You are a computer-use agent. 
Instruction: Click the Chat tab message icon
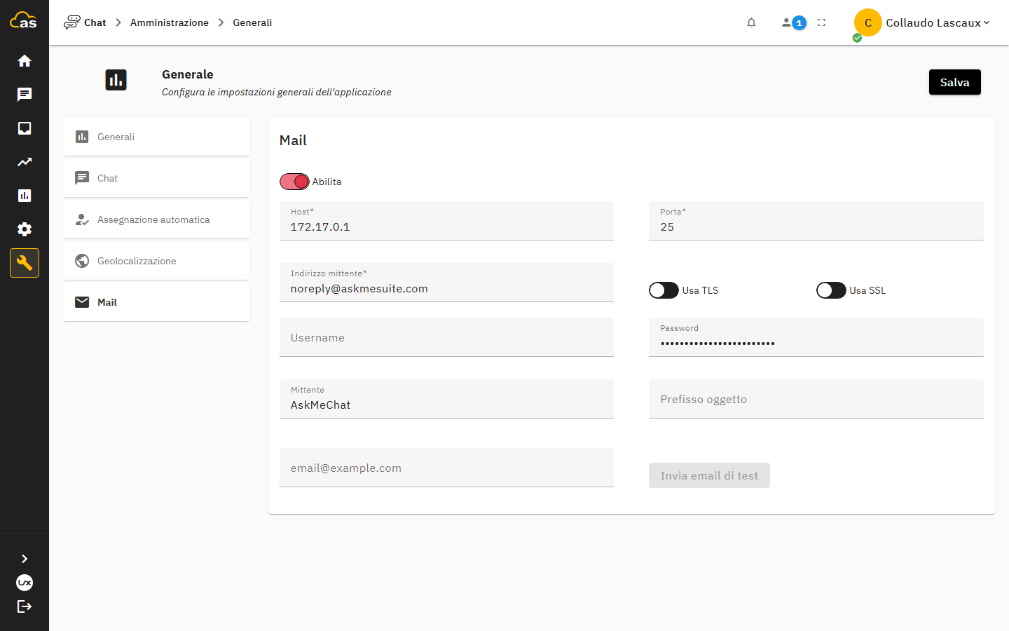(x=82, y=178)
